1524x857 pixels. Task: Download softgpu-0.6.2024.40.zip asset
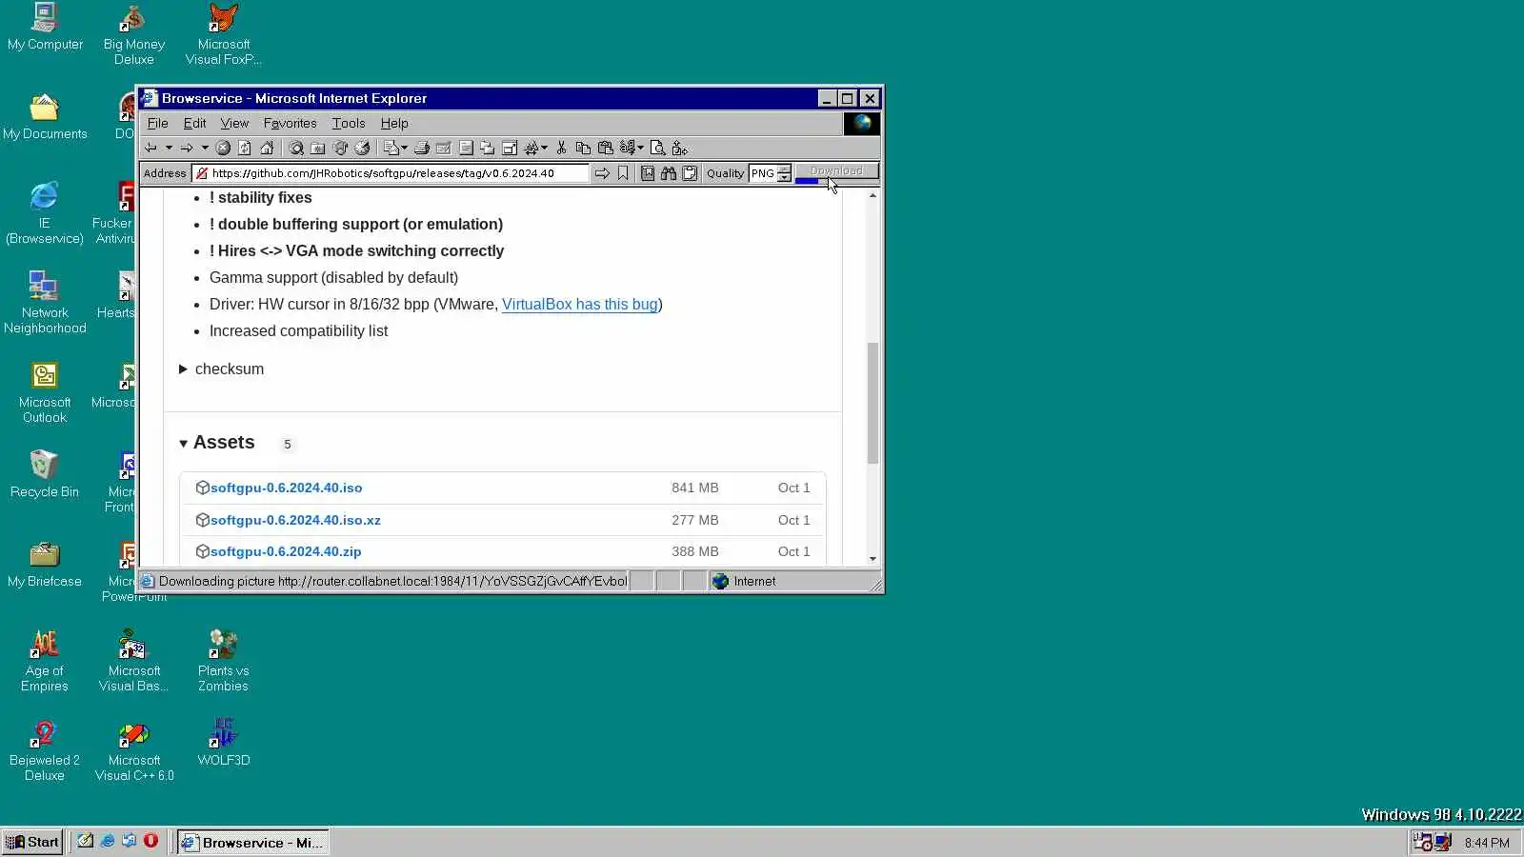[x=286, y=551]
